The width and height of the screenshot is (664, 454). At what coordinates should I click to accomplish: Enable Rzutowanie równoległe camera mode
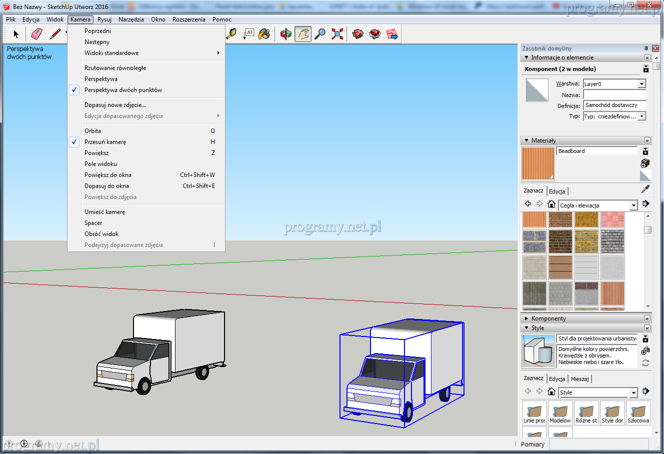point(115,68)
